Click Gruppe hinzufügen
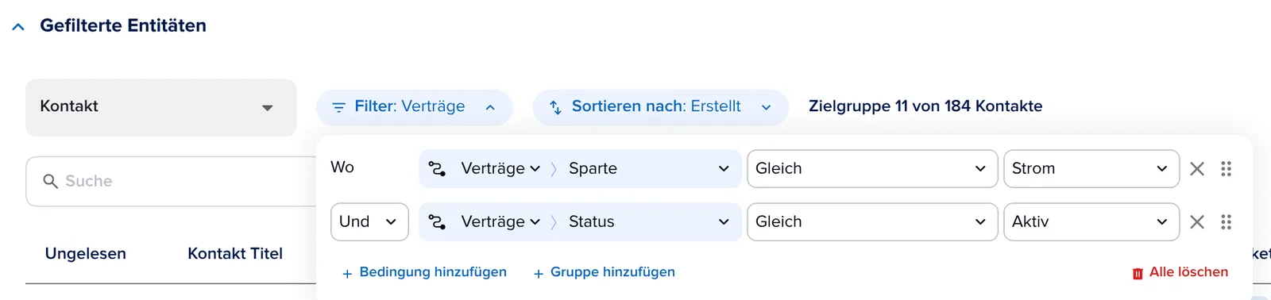1271x300 pixels. click(604, 272)
